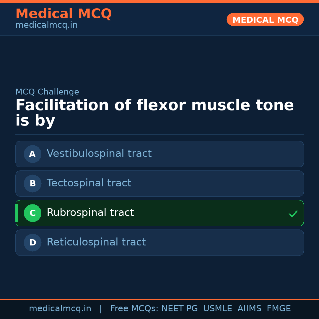Click the orange MEDICAL MCQ badge
The image size is (319, 319).
point(265,20)
